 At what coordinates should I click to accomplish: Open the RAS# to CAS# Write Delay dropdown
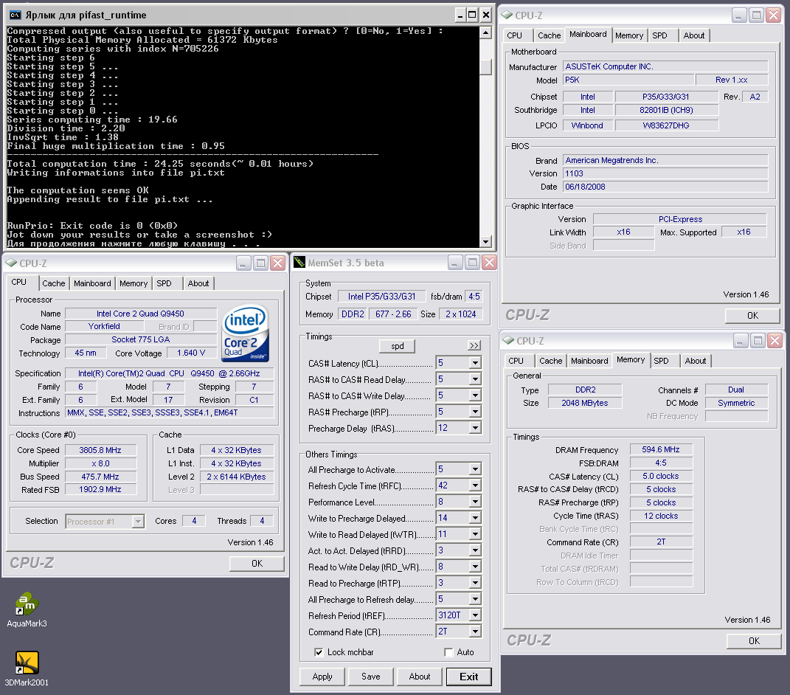(475, 395)
